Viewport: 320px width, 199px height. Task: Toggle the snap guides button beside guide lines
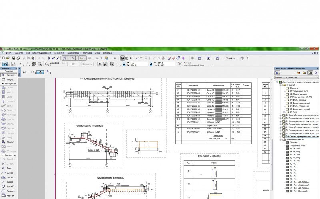coord(73,58)
